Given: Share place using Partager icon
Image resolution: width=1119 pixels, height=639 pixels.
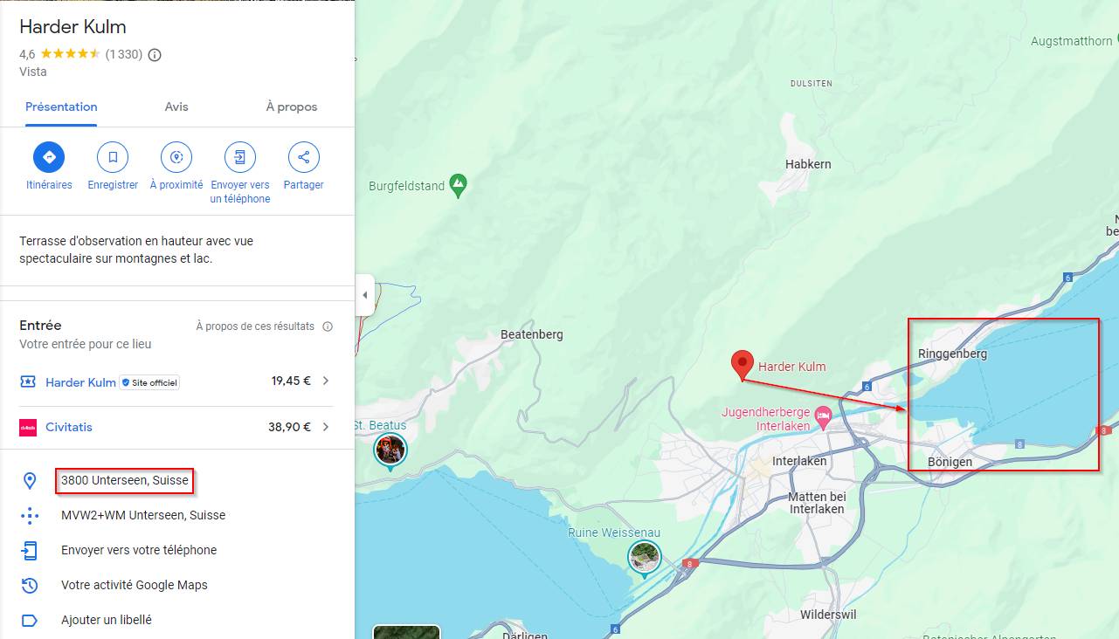Looking at the screenshot, I should pos(303,157).
